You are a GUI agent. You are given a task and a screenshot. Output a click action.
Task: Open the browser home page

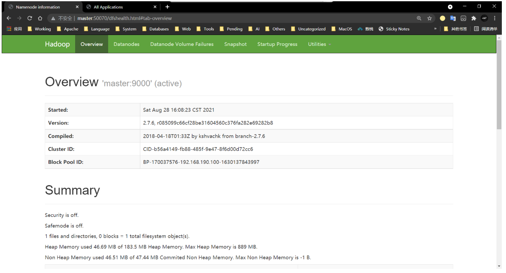(40, 18)
